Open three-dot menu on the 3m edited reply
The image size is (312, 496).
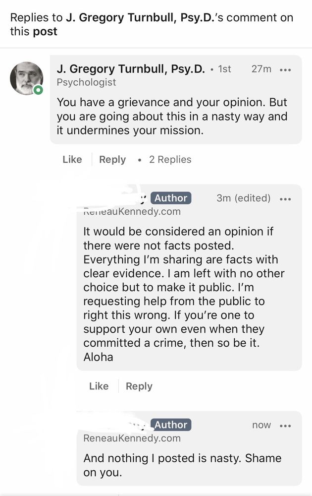285,198
